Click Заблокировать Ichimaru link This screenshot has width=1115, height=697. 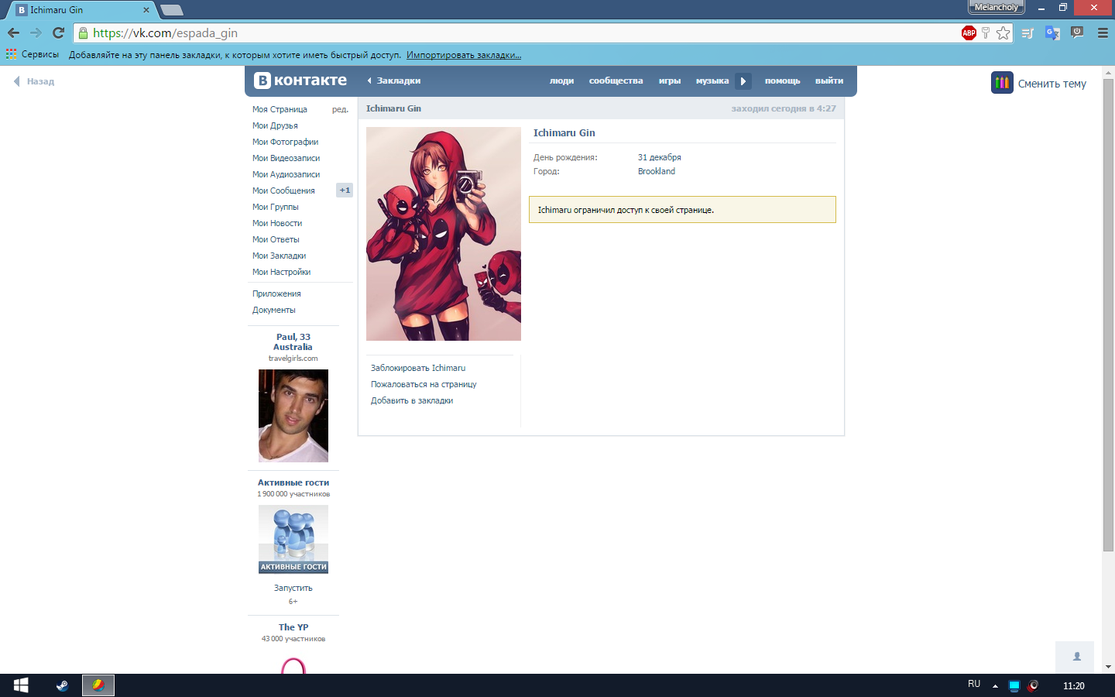418,368
